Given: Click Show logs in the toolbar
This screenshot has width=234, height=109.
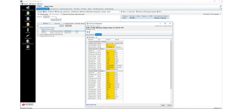Looking at the screenshot, I should coord(59,12).
